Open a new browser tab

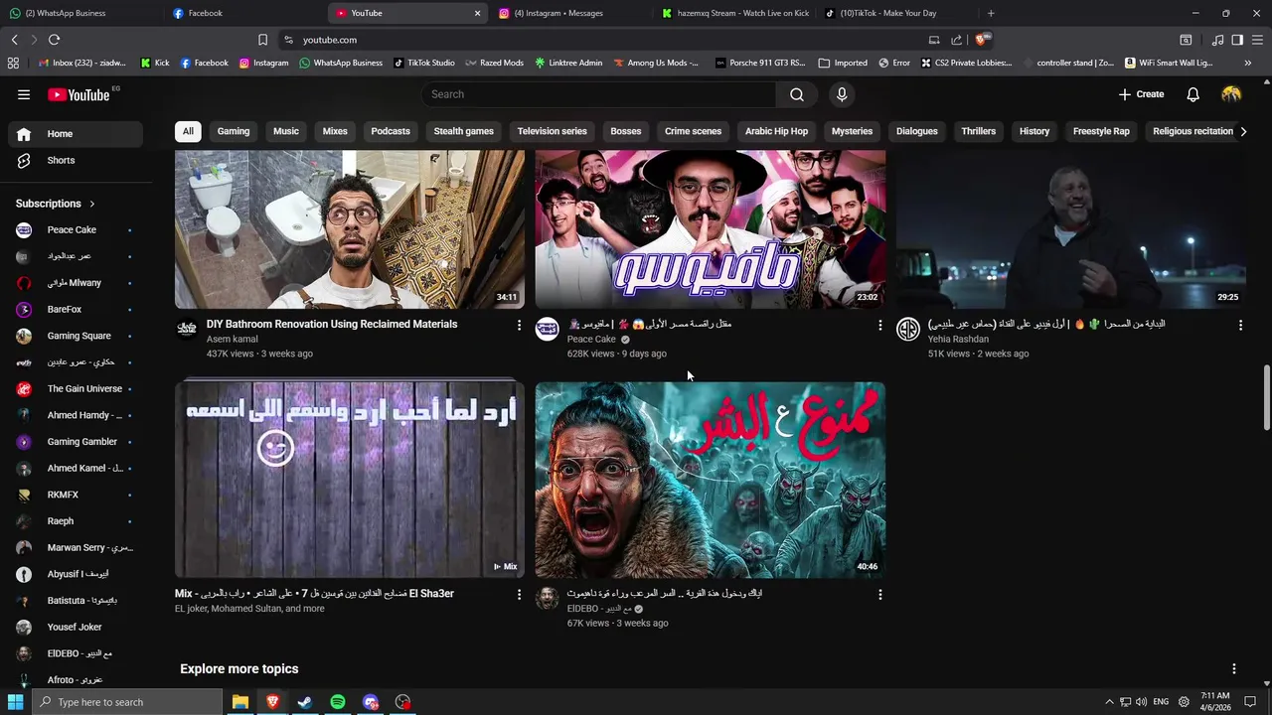click(991, 13)
